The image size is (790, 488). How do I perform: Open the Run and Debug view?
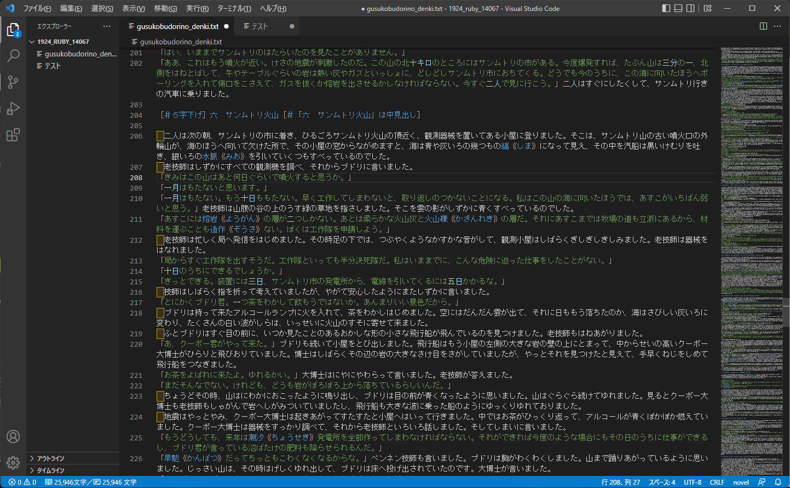point(13,108)
